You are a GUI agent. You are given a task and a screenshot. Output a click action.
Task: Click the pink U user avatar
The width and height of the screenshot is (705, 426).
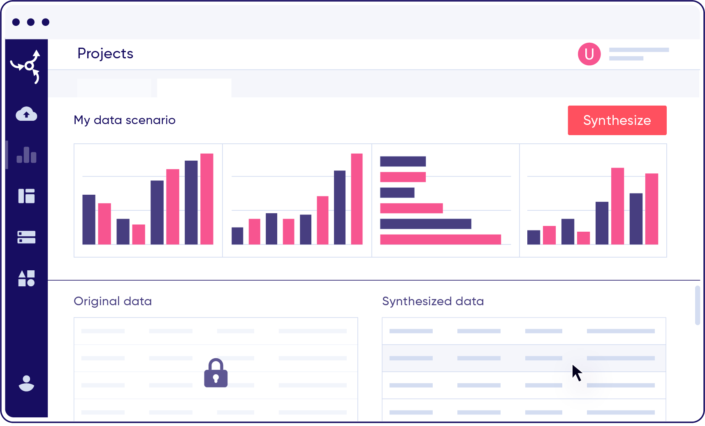coord(589,54)
